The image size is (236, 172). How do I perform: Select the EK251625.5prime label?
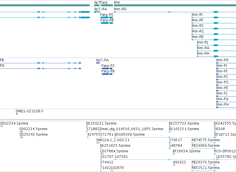115,146
